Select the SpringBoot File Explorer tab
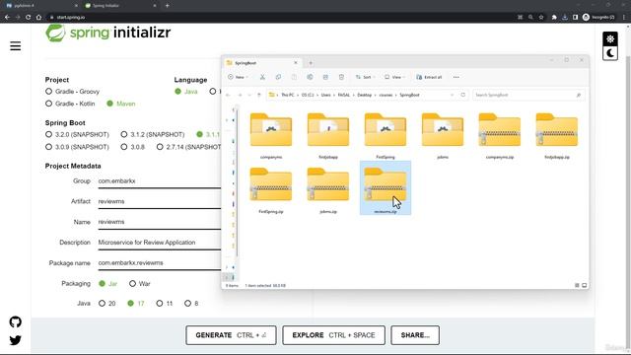Screen dimensions: 631x355 [261, 63]
